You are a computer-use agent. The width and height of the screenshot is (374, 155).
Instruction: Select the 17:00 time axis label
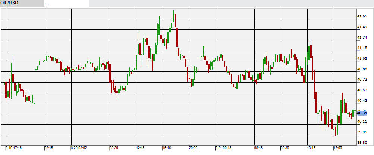tap(337, 148)
